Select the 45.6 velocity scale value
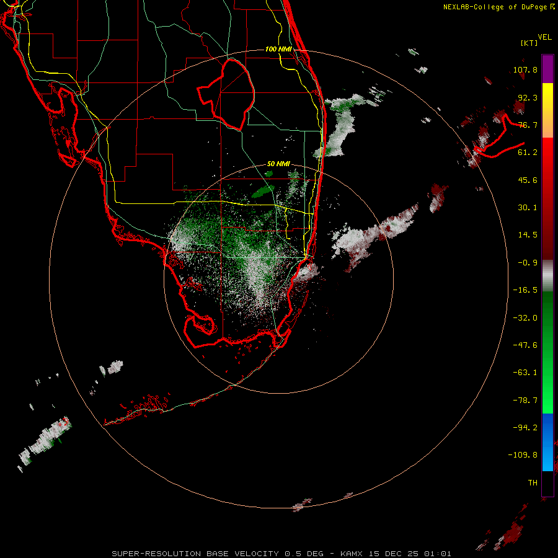The width and height of the screenshot is (558, 558). tap(528, 180)
